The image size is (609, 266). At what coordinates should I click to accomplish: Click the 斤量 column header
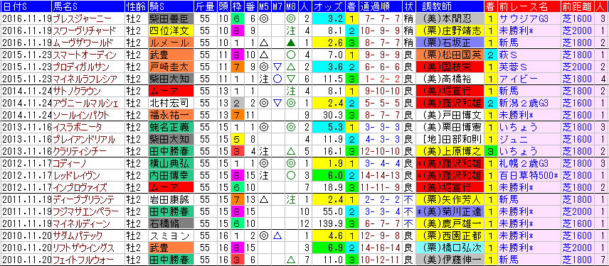point(205,6)
